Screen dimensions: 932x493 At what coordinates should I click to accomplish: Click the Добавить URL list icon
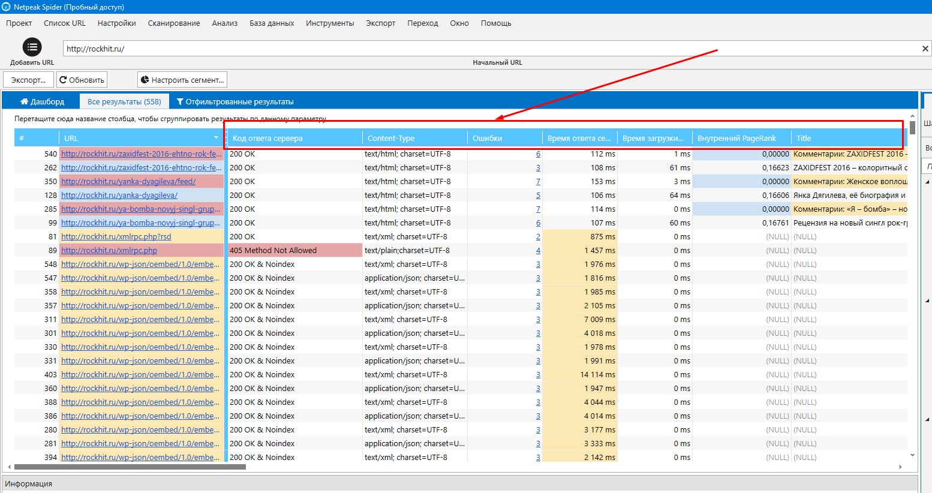tap(32, 47)
